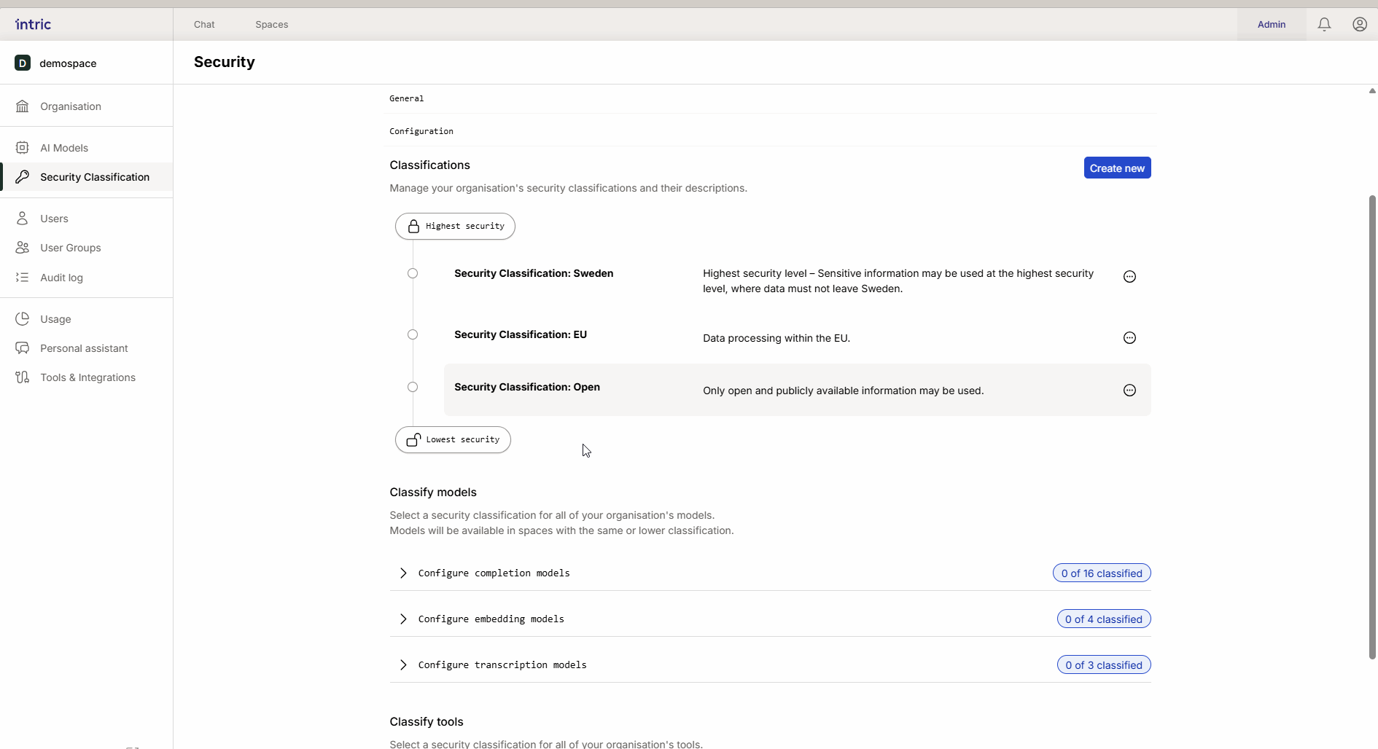1378x749 pixels.
Task: Open options menu for EU classification
Action: click(1129, 338)
